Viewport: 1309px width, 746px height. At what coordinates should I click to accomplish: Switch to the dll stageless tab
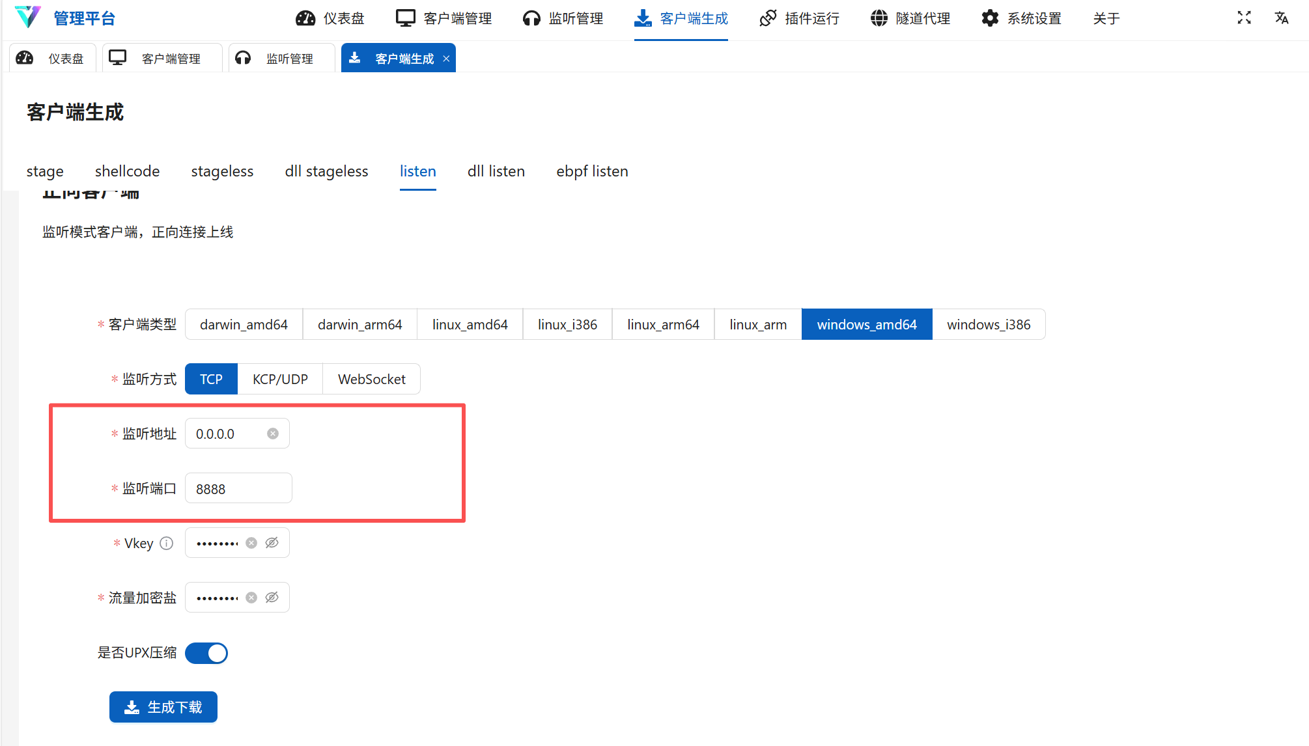[x=326, y=171]
